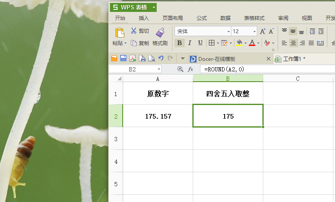Increase font size with A+ icon
The image size is (335, 202).
(262, 31)
